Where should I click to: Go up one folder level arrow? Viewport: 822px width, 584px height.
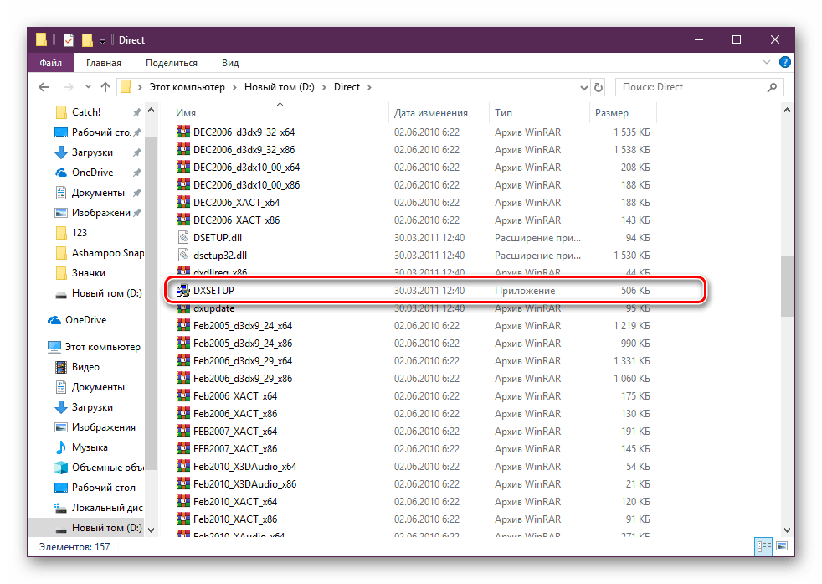click(105, 87)
